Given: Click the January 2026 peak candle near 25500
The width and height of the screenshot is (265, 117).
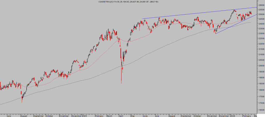Looking at the screenshot, I should point(234,11).
